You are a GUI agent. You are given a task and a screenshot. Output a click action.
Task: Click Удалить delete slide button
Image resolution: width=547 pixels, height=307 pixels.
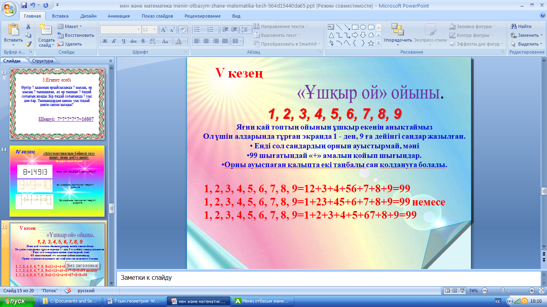click(70, 44)
